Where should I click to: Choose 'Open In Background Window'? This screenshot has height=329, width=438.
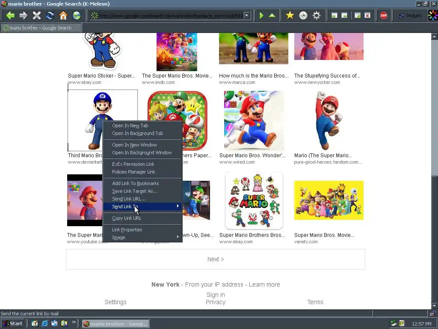(143, 153)
